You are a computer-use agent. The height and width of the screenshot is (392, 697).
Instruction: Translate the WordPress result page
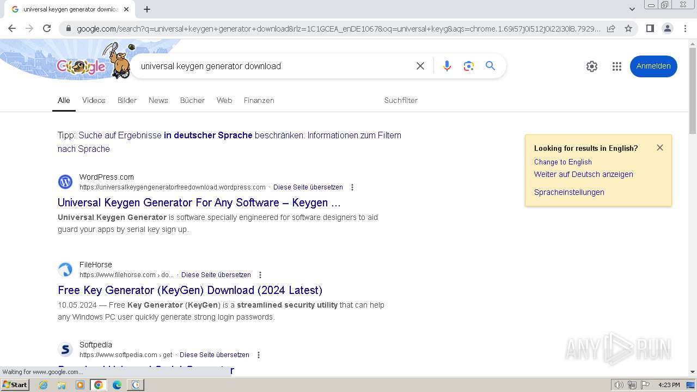(308, 187)
